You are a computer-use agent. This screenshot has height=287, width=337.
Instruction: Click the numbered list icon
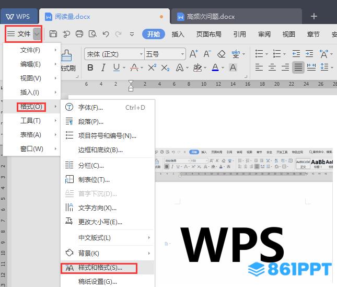tap(277, 54)
